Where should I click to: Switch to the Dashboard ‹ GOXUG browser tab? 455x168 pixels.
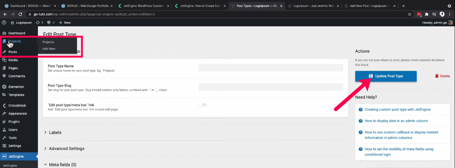(30, 6)
